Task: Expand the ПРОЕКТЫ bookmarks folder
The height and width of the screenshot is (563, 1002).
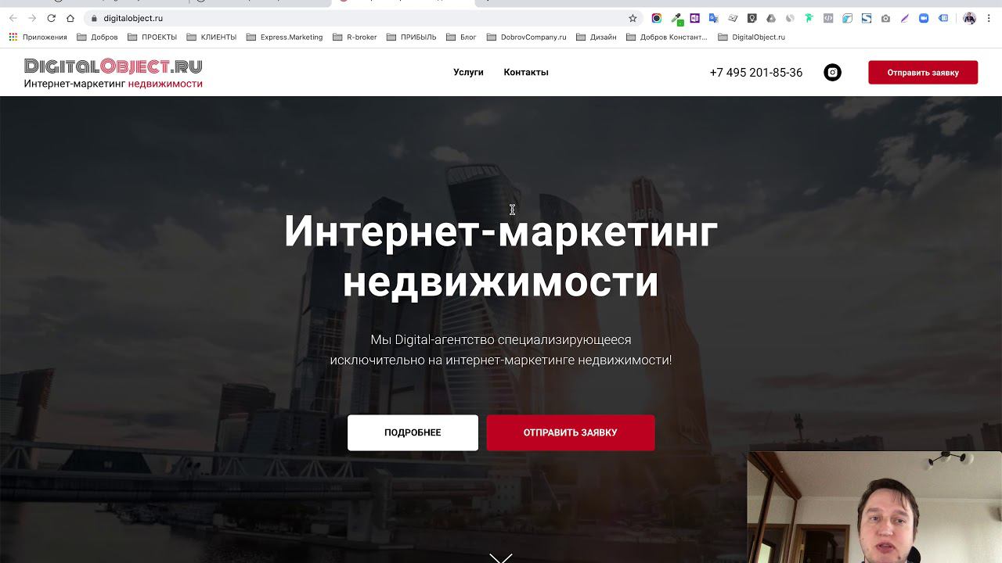Action: pyautogui.click(x=152, y=37)
